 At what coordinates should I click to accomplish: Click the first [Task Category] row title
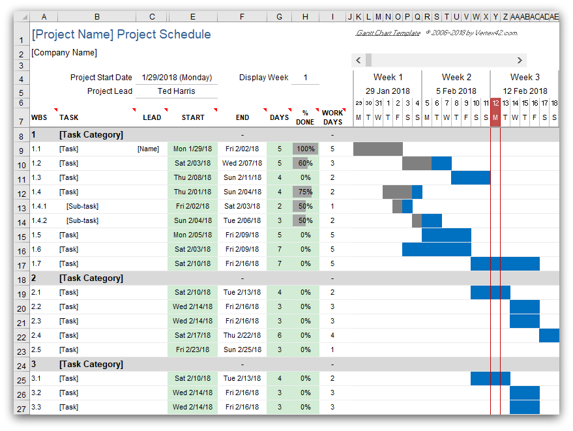[x=91, y=134]
